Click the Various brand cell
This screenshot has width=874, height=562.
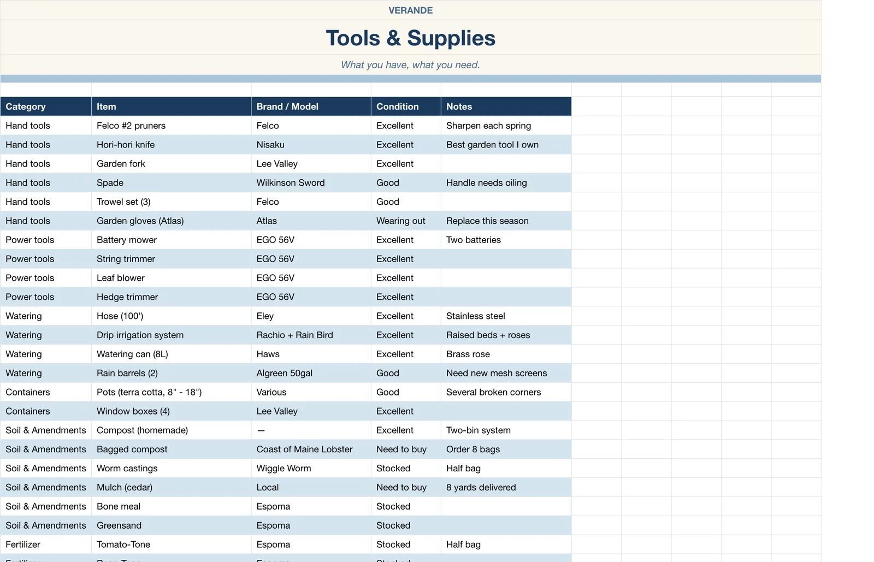311,392
